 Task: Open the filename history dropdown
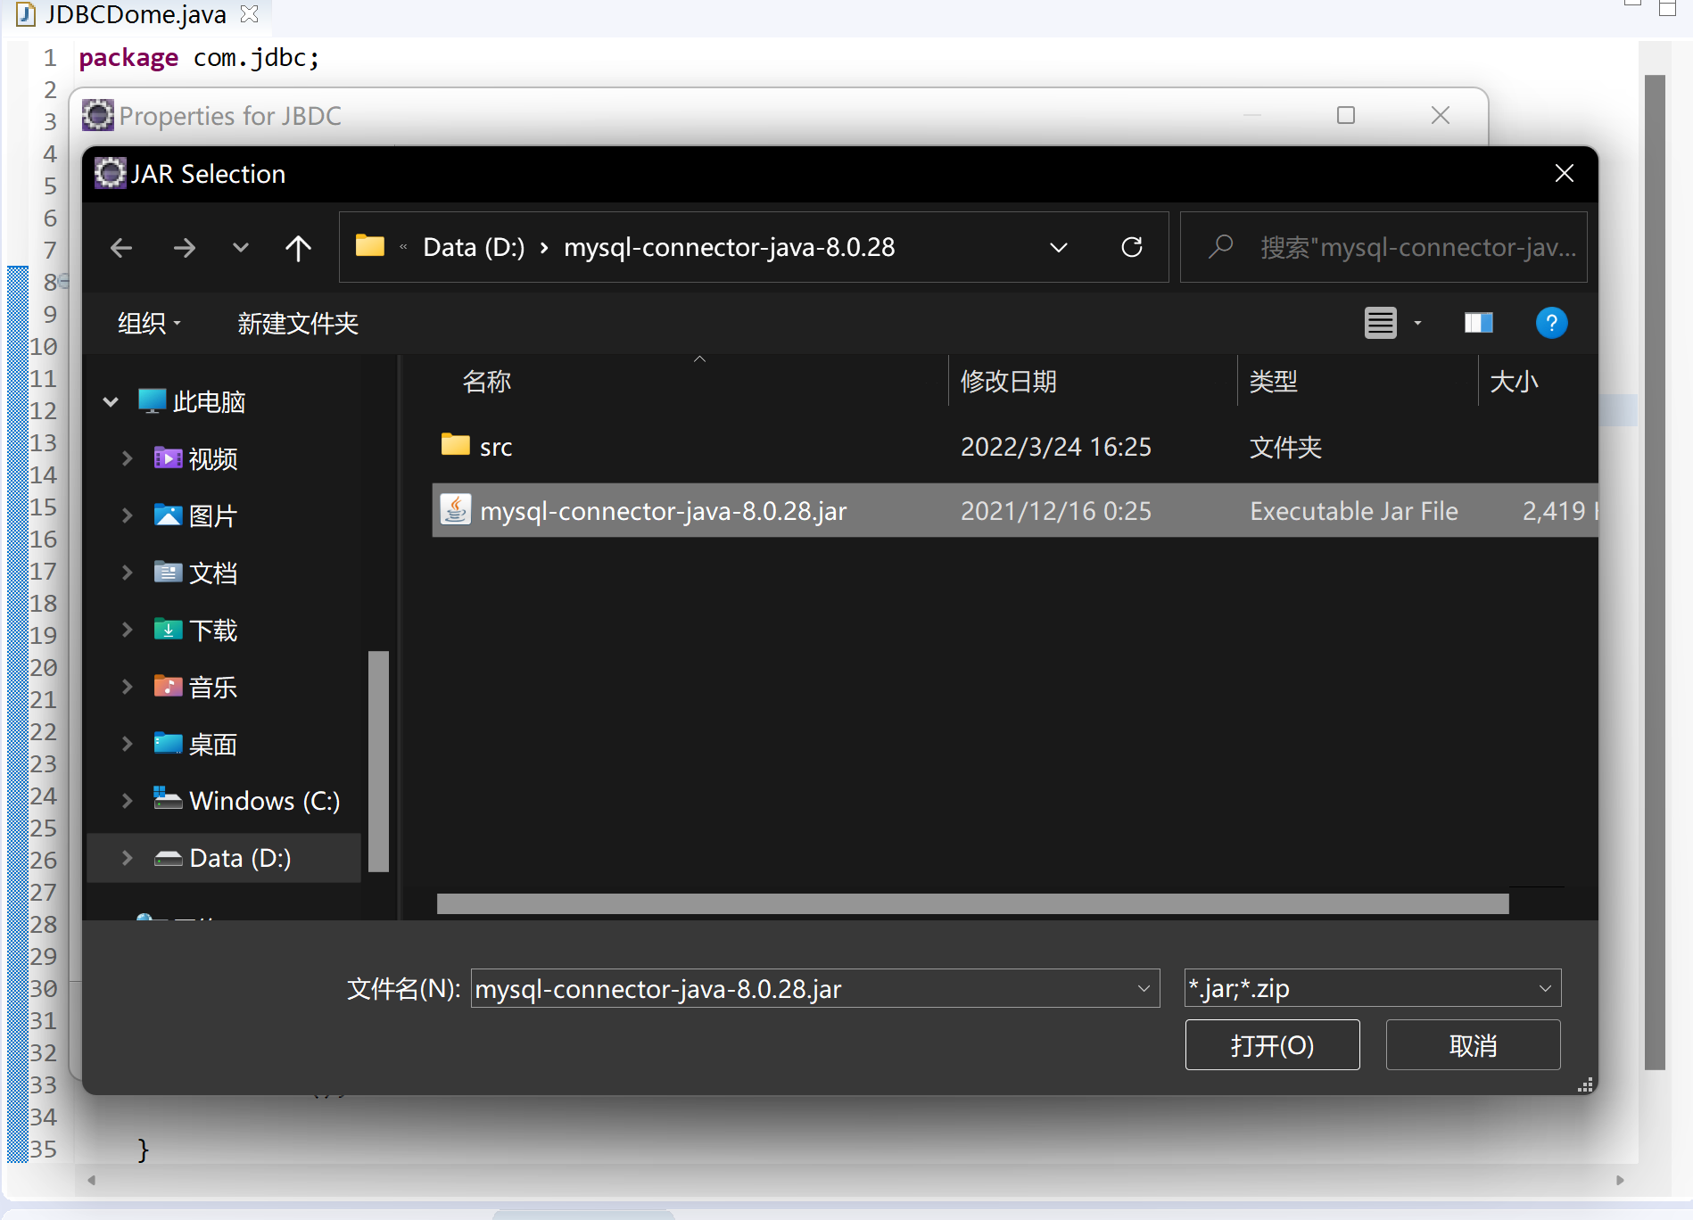(1143, 988)
